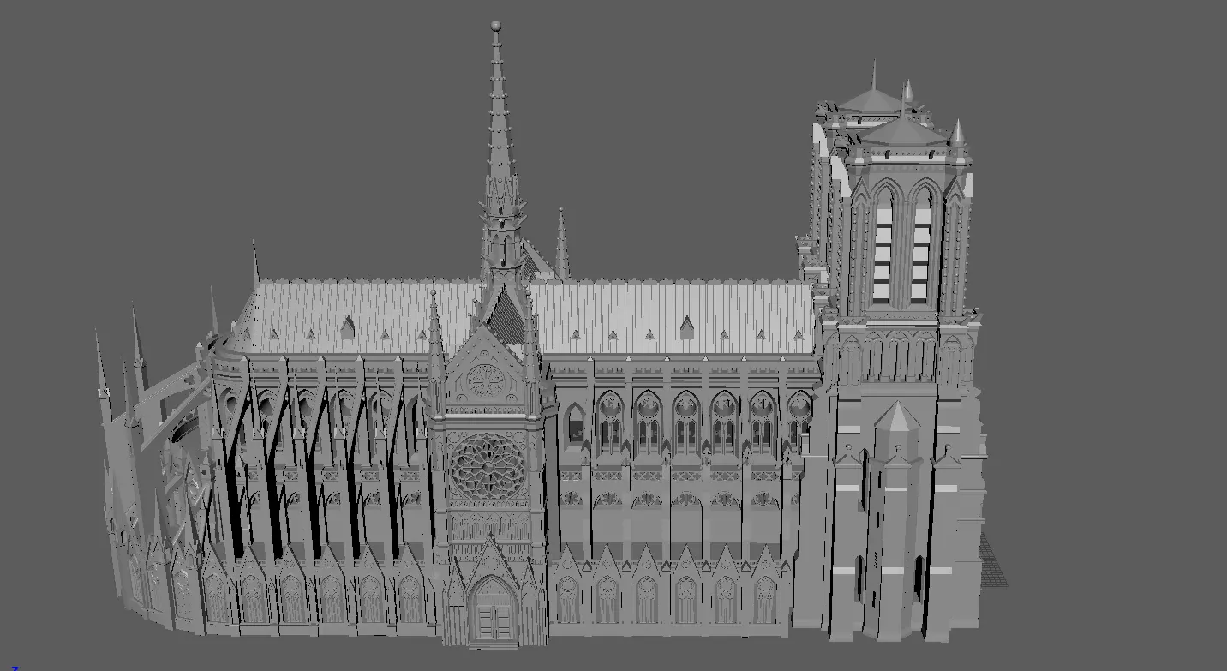Screen dimensions: 1227x671
Task: Select the transept portal double door
Action: [x=493, y=622]
